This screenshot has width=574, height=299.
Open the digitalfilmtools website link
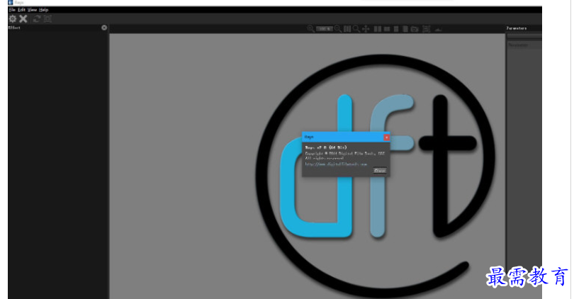pos(336,164)
